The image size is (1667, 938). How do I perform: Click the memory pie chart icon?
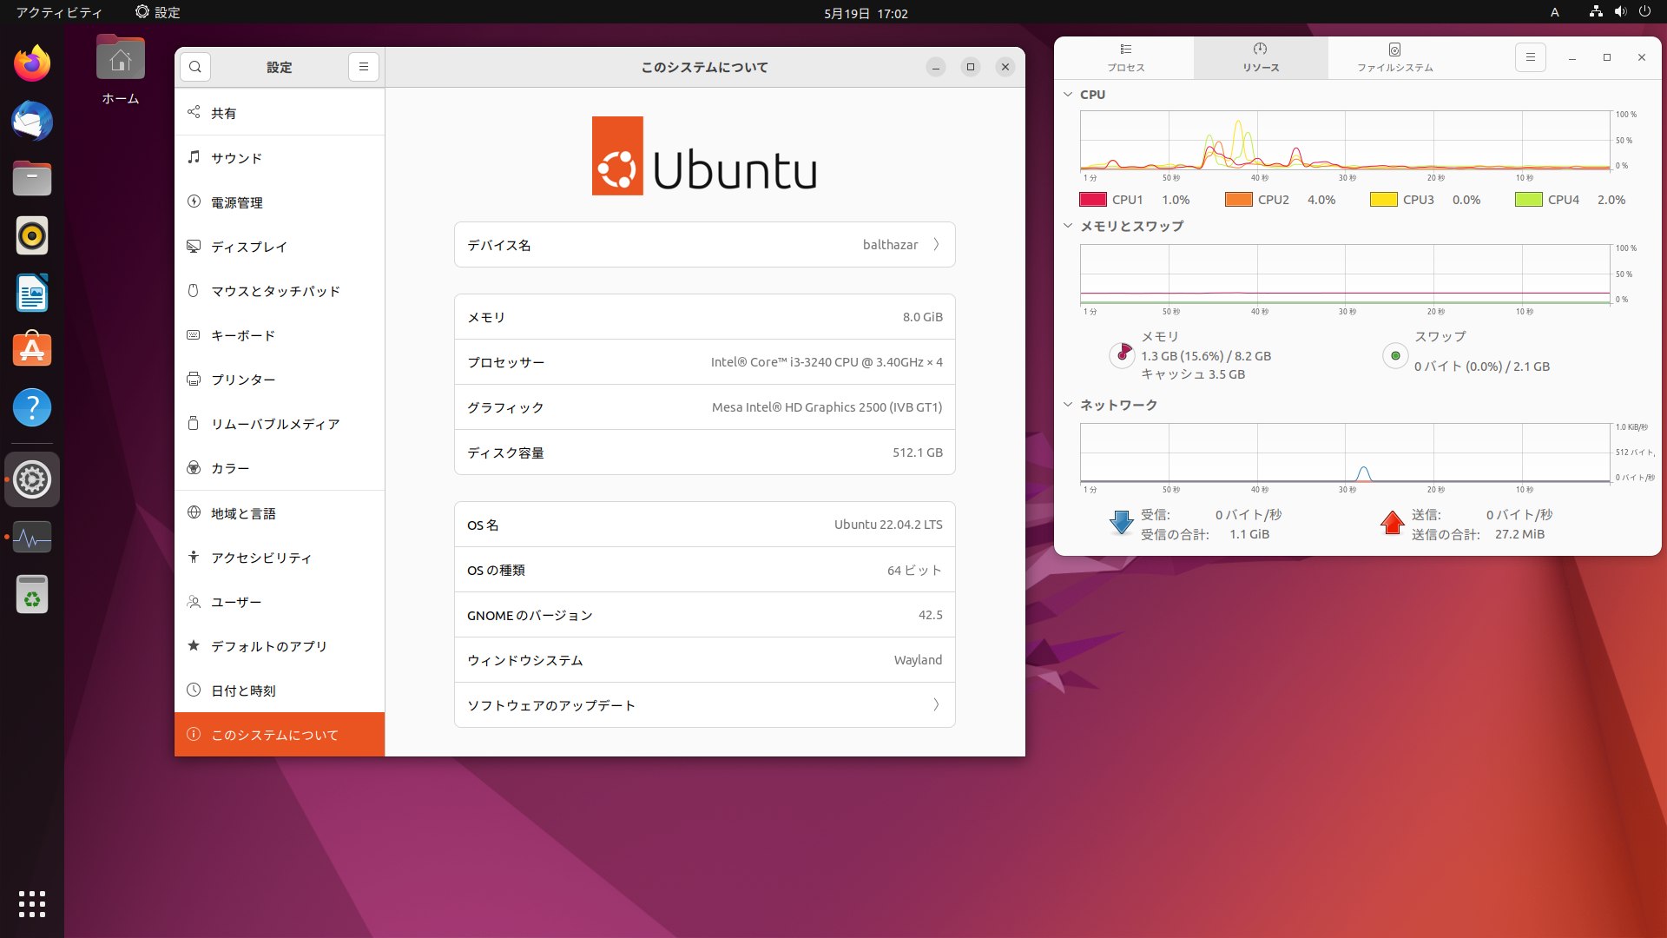pos(1122,354)
